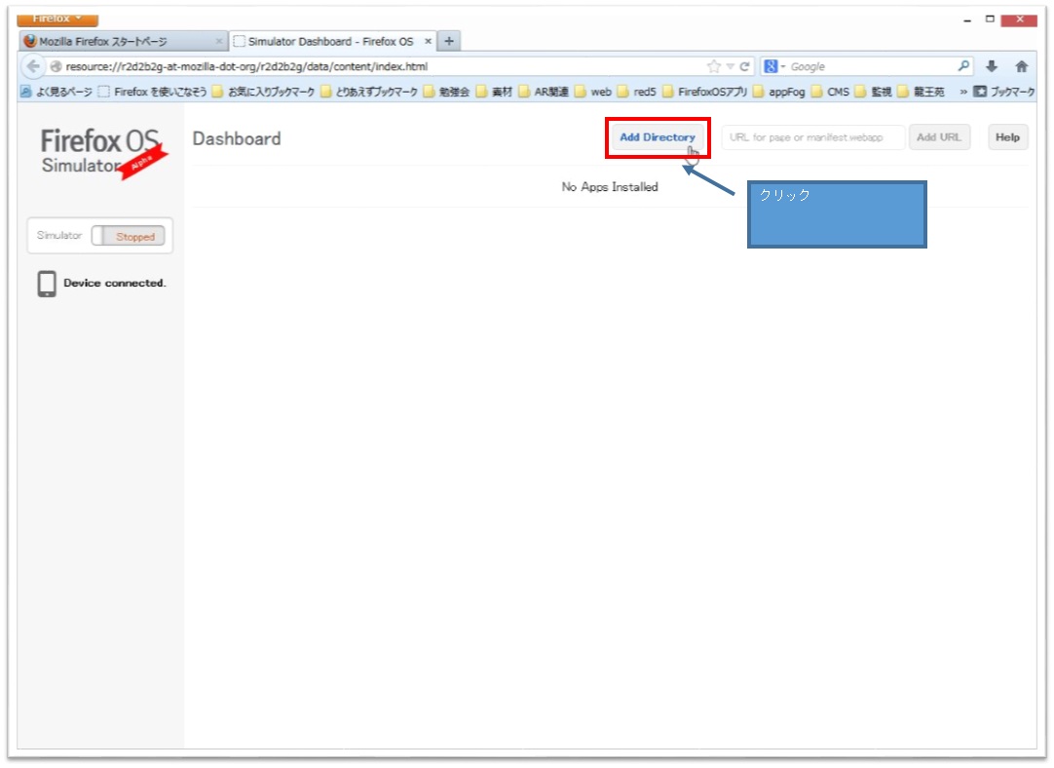Open the FirefoxOSアプリ bookmark folder
The image size is (1054, 768).
[704, 92]
